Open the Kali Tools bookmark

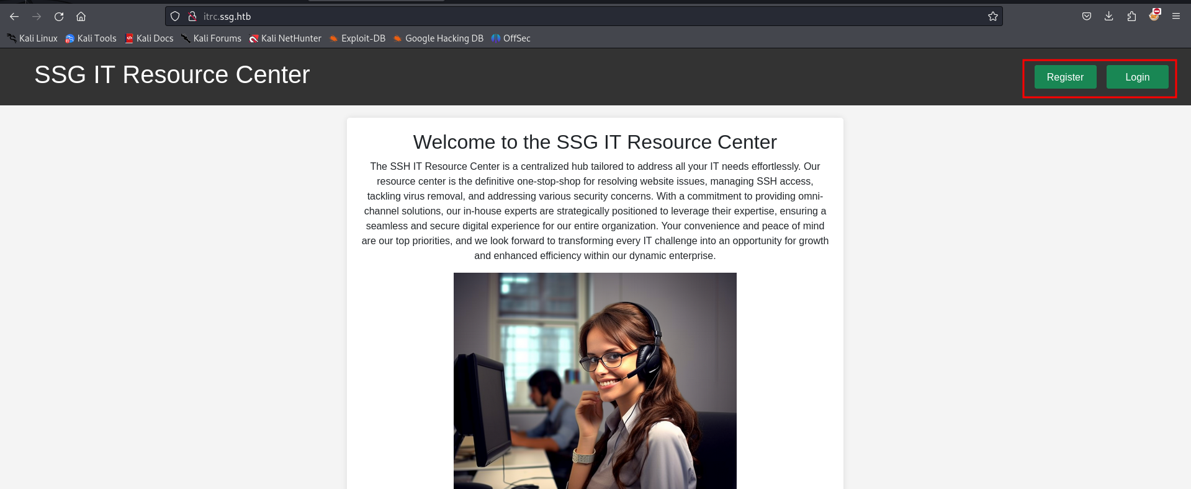click(x=91, y=38)
